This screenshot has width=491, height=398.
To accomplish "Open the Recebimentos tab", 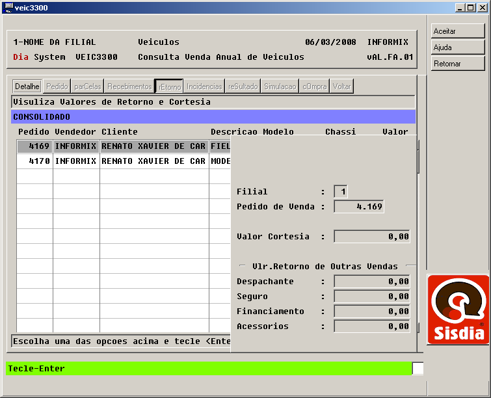I will pos(129,86).
